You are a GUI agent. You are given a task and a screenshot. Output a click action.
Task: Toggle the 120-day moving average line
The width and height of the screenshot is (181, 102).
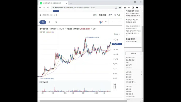click(53, 32)
